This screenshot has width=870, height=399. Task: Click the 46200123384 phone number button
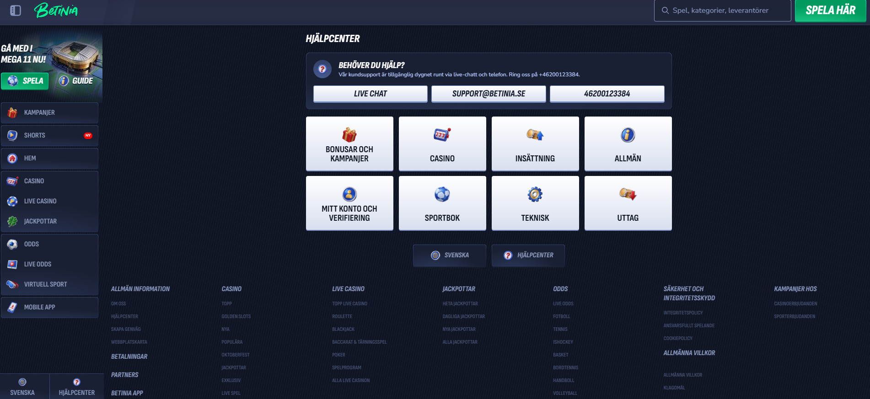coord(607,94)
